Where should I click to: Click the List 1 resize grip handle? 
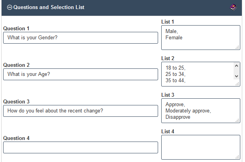pyautogui.click(x=238, y=48)
